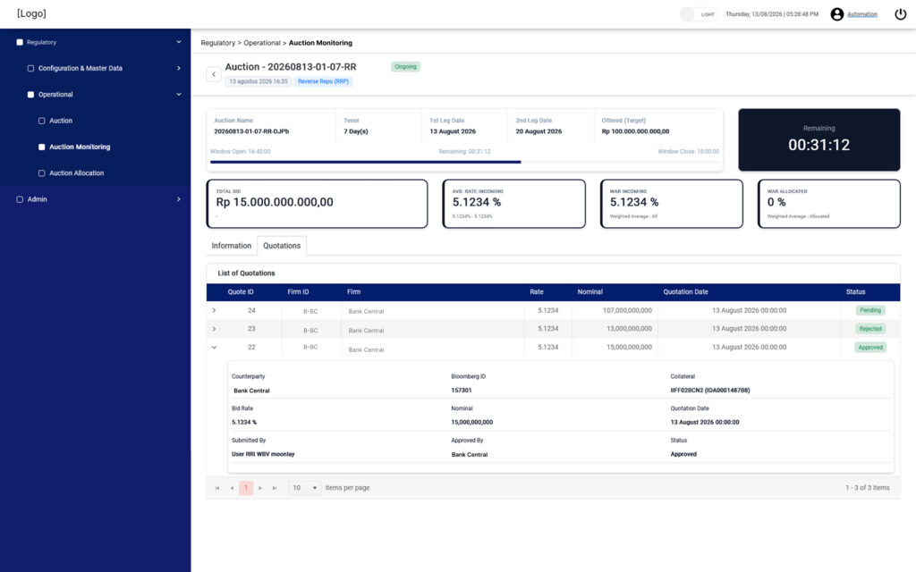This screenshot has width=916, height=572.
Task: Click the Auction item square icon
Action: (41, 121)
